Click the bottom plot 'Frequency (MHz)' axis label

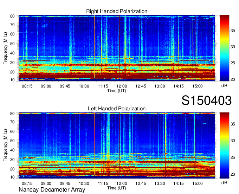(x=5, y=145)
